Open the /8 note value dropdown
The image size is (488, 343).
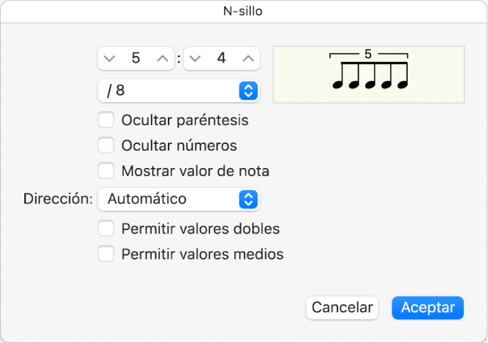point(178,91)
